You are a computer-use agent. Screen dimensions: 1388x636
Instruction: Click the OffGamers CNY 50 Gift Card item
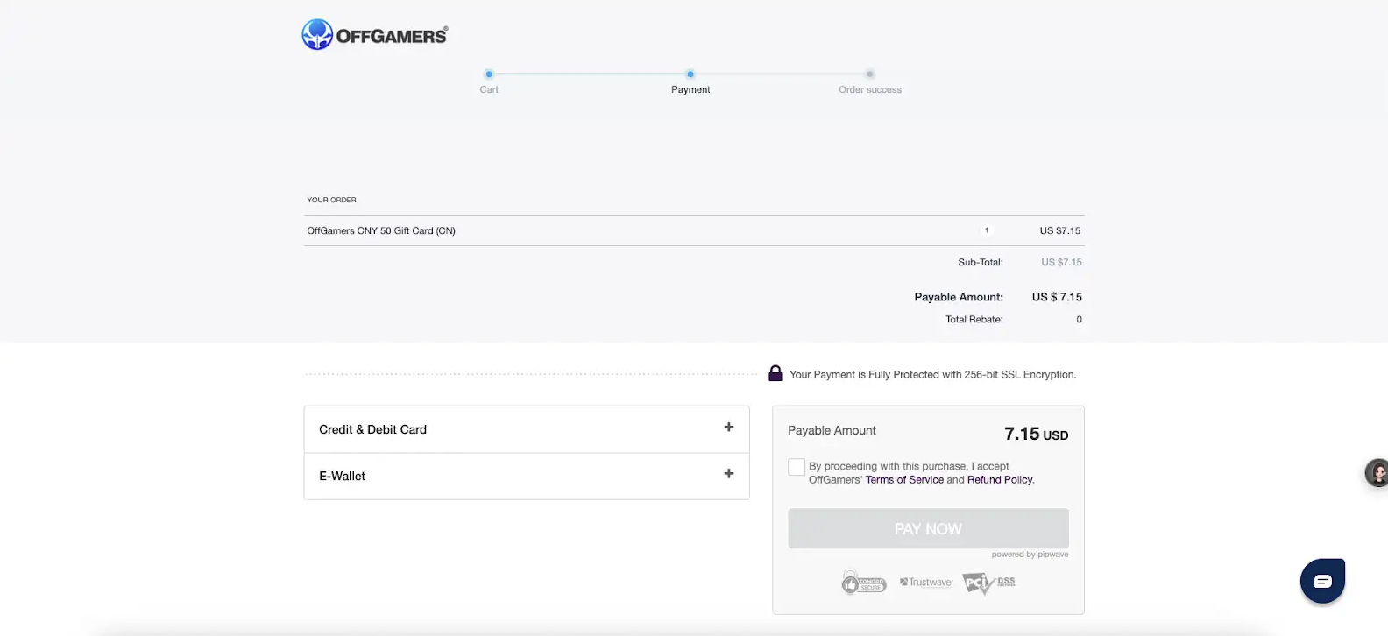381,231
